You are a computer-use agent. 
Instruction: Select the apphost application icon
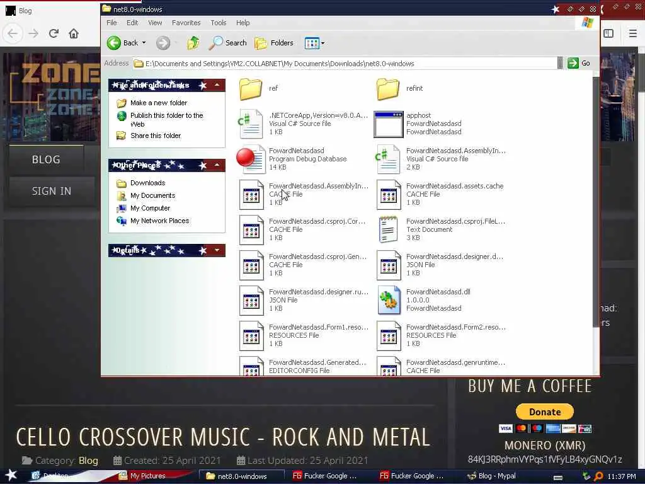coord(388,124)
